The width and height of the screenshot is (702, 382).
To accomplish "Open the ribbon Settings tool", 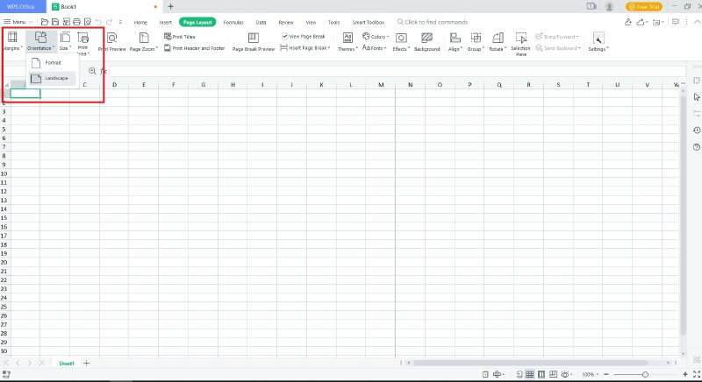I will tap(598, 41).
